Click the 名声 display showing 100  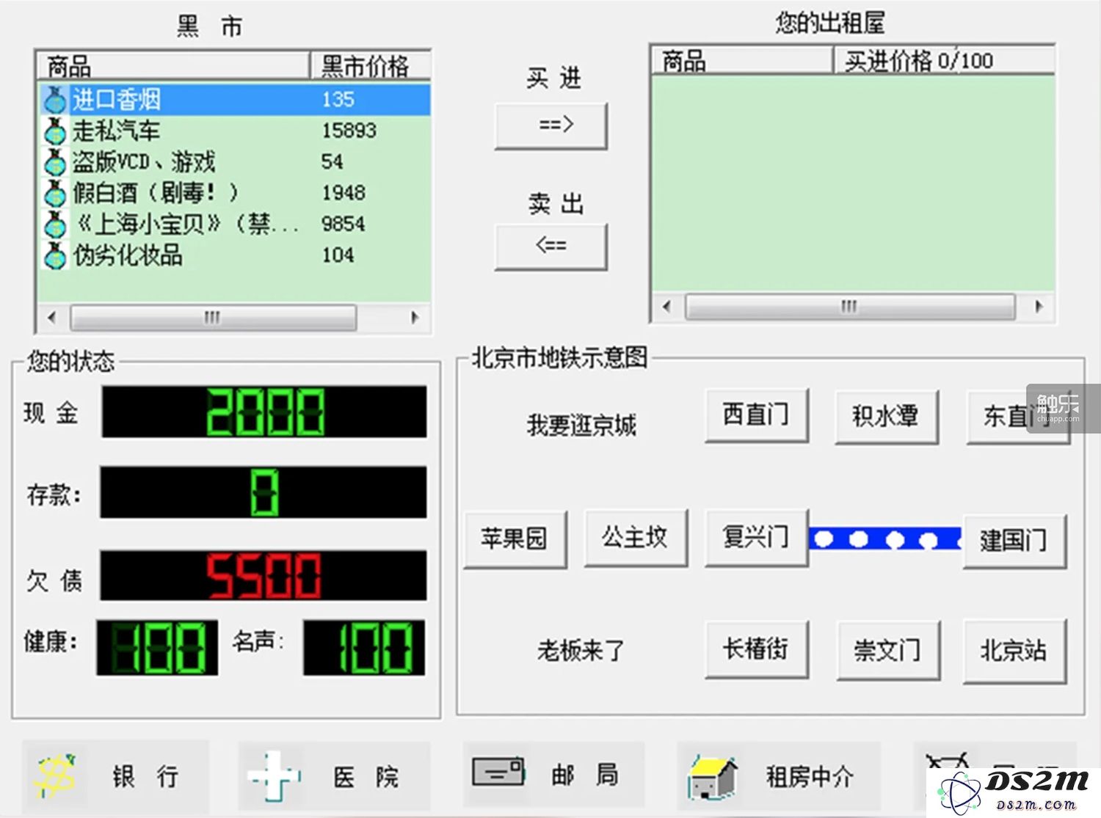pyautogui.click(x=364, y=648)
